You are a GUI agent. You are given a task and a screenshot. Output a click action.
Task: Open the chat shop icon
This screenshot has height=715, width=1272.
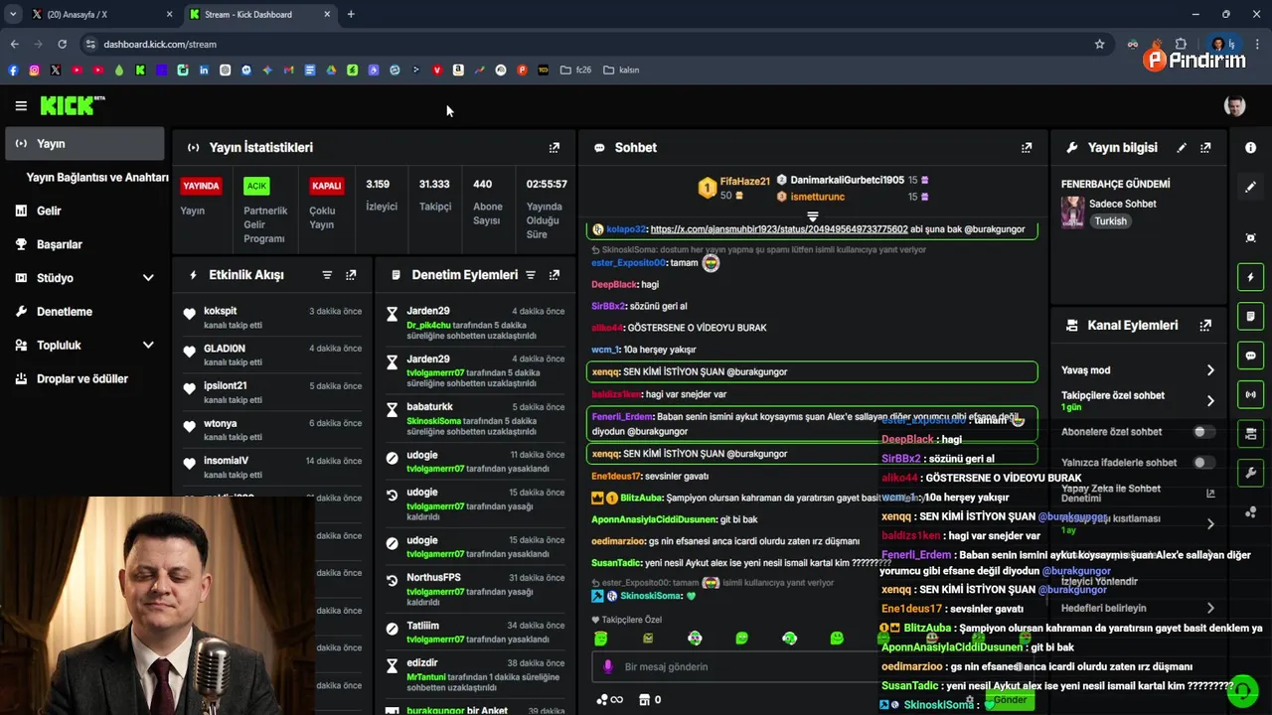644,700
